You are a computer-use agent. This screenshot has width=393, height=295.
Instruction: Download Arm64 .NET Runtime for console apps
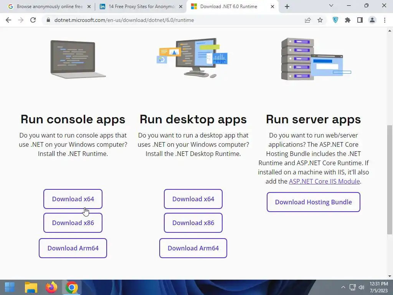(x=73, y=248)
